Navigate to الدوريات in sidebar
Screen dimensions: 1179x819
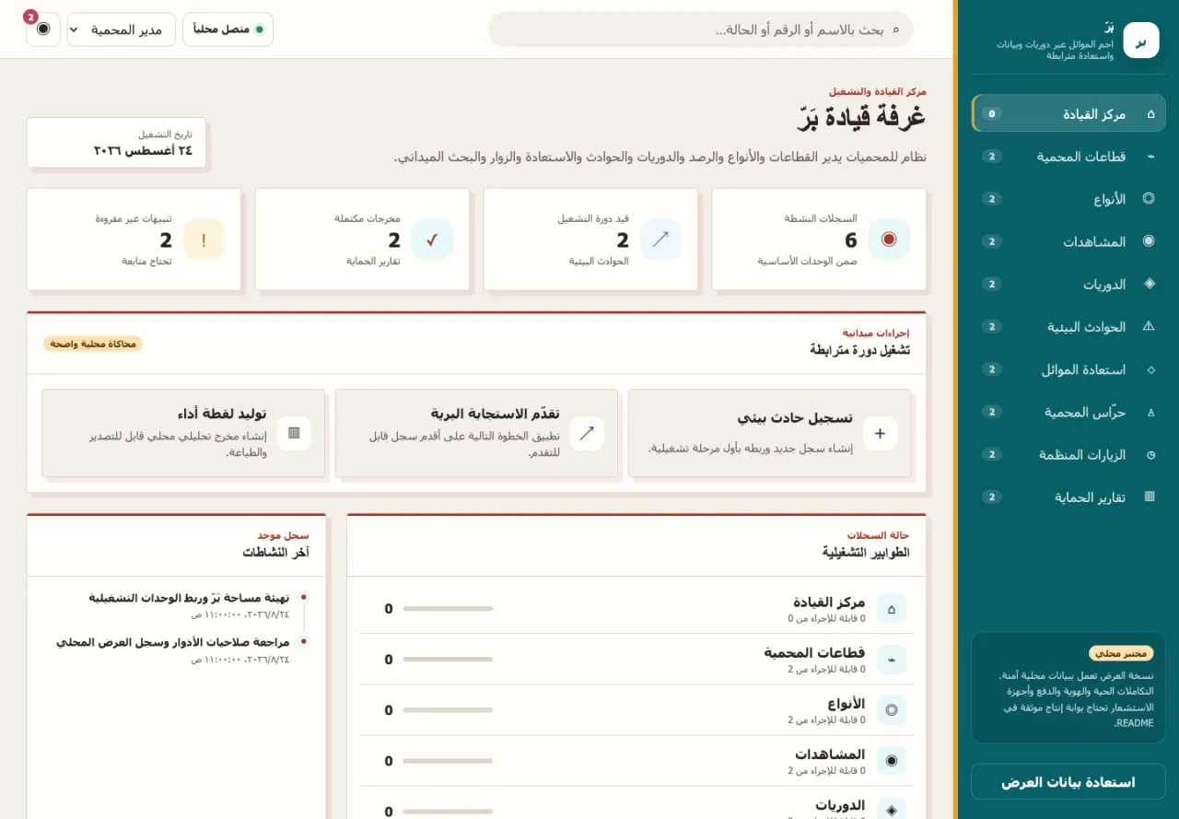(1068, 284)
